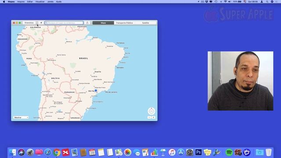The height and width of the screenshot is (158, 281).
Task: Click the Maps app icon in Dock
Action: tap(119, 152)
